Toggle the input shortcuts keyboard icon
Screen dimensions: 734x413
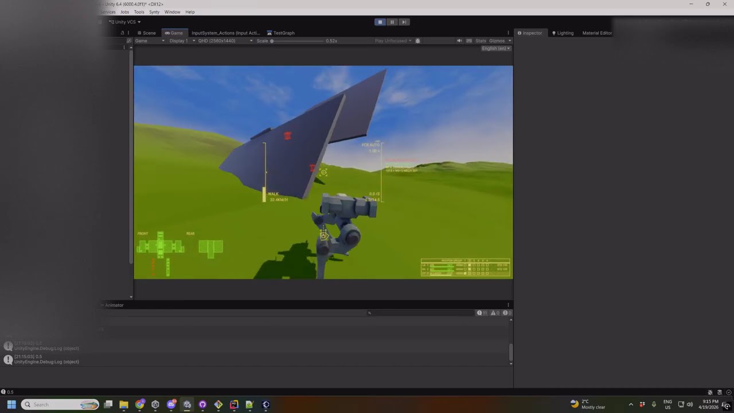(469, 41)
